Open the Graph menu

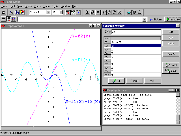5,6
